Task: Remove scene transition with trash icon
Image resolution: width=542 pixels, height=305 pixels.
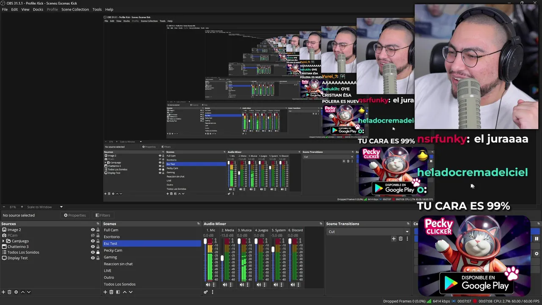Action: click(x=401, y=238)
